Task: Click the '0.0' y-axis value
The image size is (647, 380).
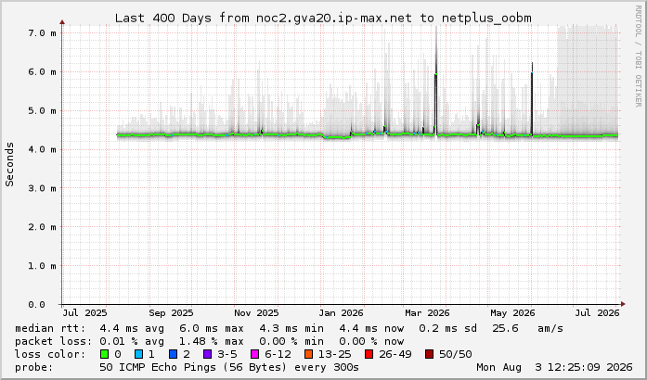Action: point(37,304)
